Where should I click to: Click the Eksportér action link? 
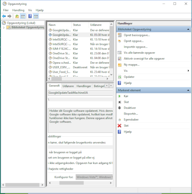point(131,114)
